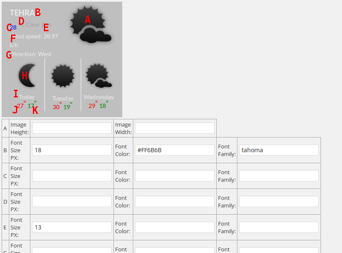Screen dimensions: 342x253
Task: Focus row C Font Family field
Action: 279,176
